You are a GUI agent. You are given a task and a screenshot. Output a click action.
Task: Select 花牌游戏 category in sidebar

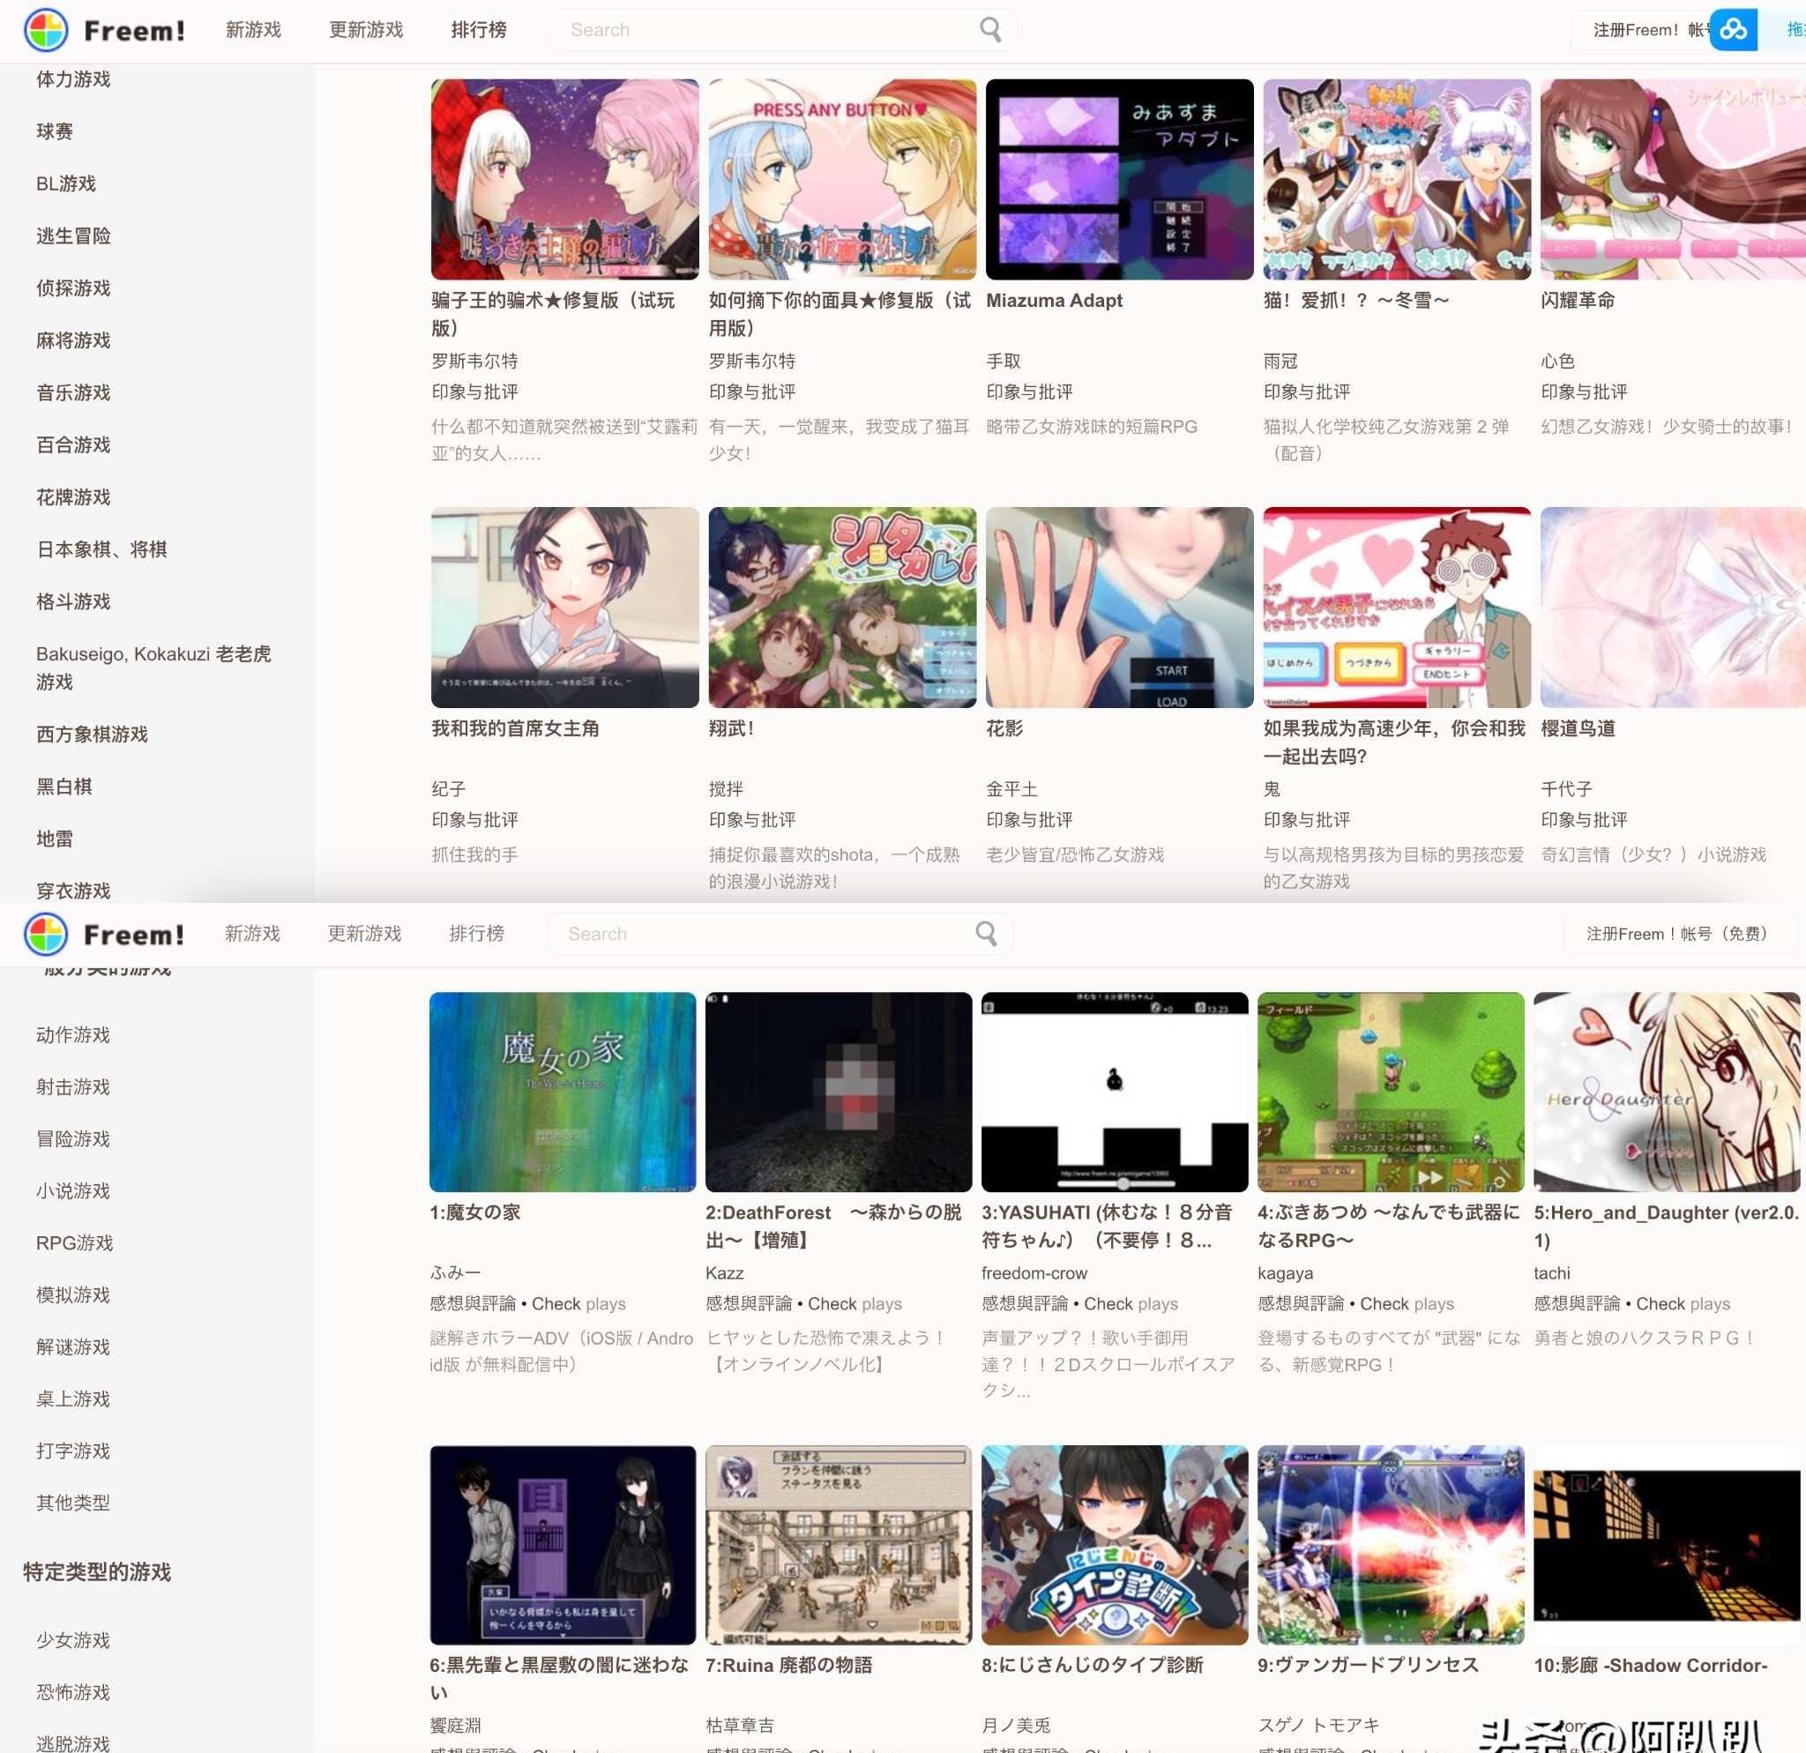click(x=73, y=497)
